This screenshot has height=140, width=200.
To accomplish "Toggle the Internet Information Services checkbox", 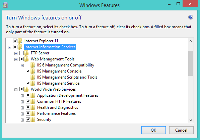I will [x=15, y=47].
